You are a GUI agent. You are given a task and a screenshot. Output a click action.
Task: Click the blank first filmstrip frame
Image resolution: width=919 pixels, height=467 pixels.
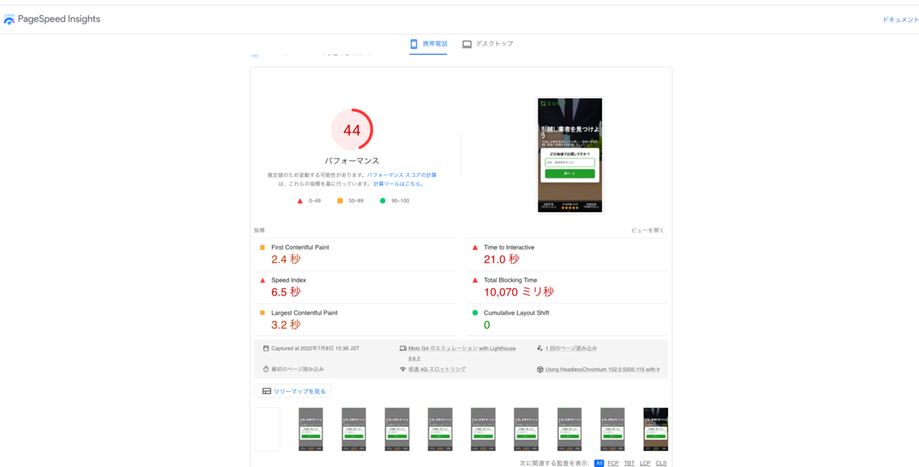pos(267,429)
